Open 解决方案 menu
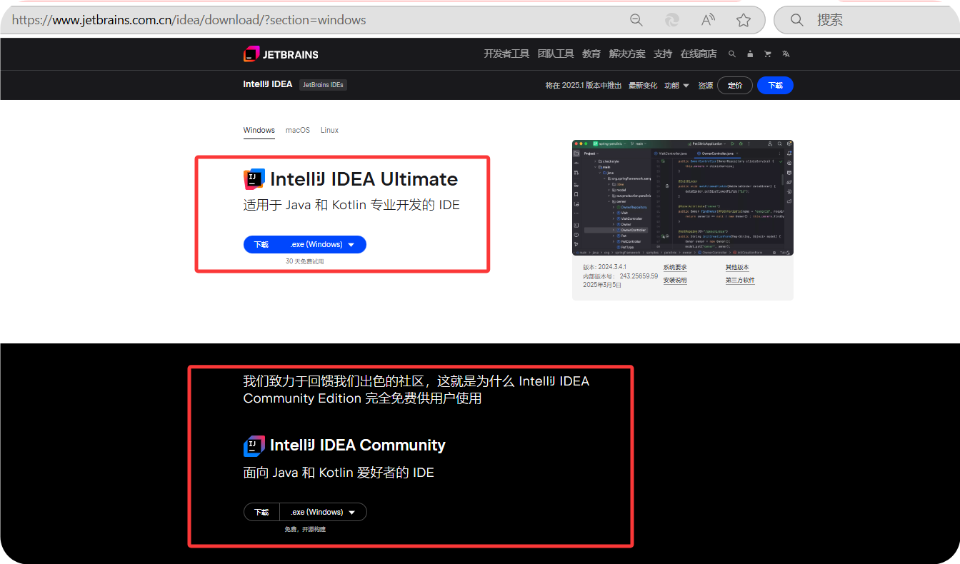 (x=627, y=54)
